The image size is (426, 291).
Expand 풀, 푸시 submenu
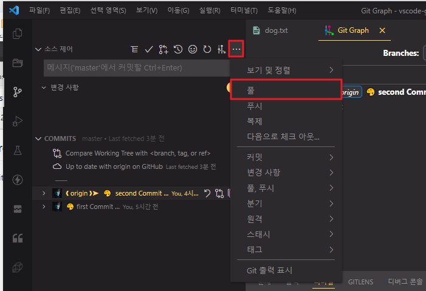click(286, 188)
